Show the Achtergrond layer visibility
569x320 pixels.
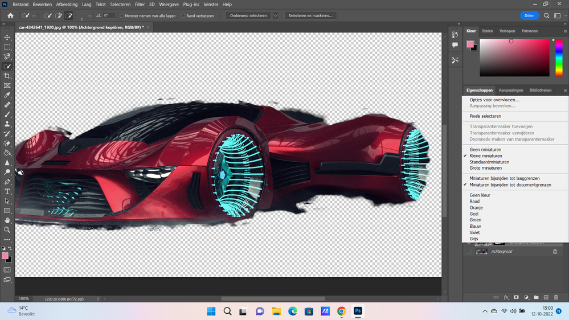pos(469,251)
